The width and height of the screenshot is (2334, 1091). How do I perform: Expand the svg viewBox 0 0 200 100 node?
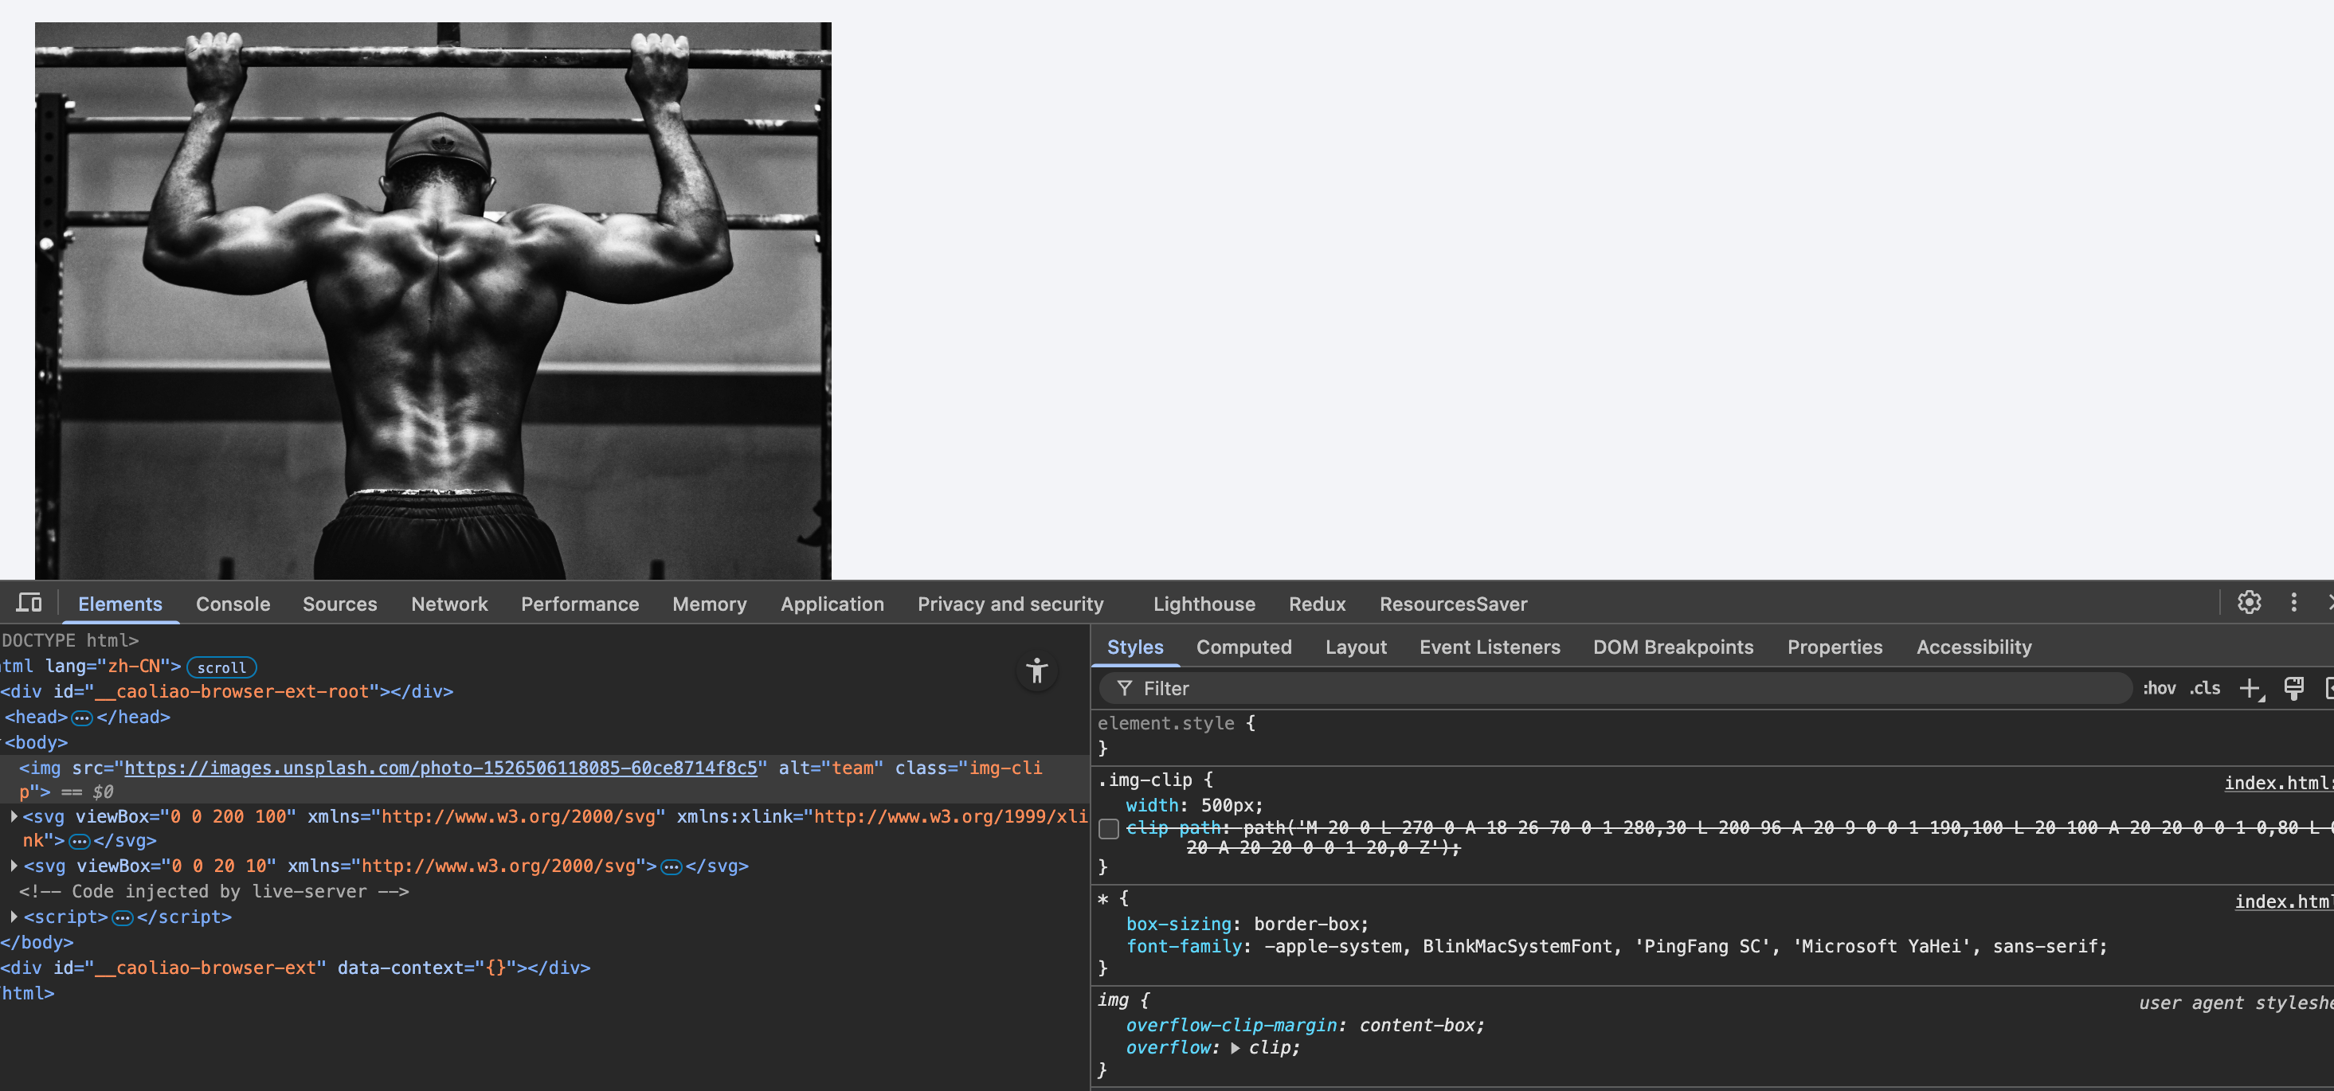(x=14, y=816)
